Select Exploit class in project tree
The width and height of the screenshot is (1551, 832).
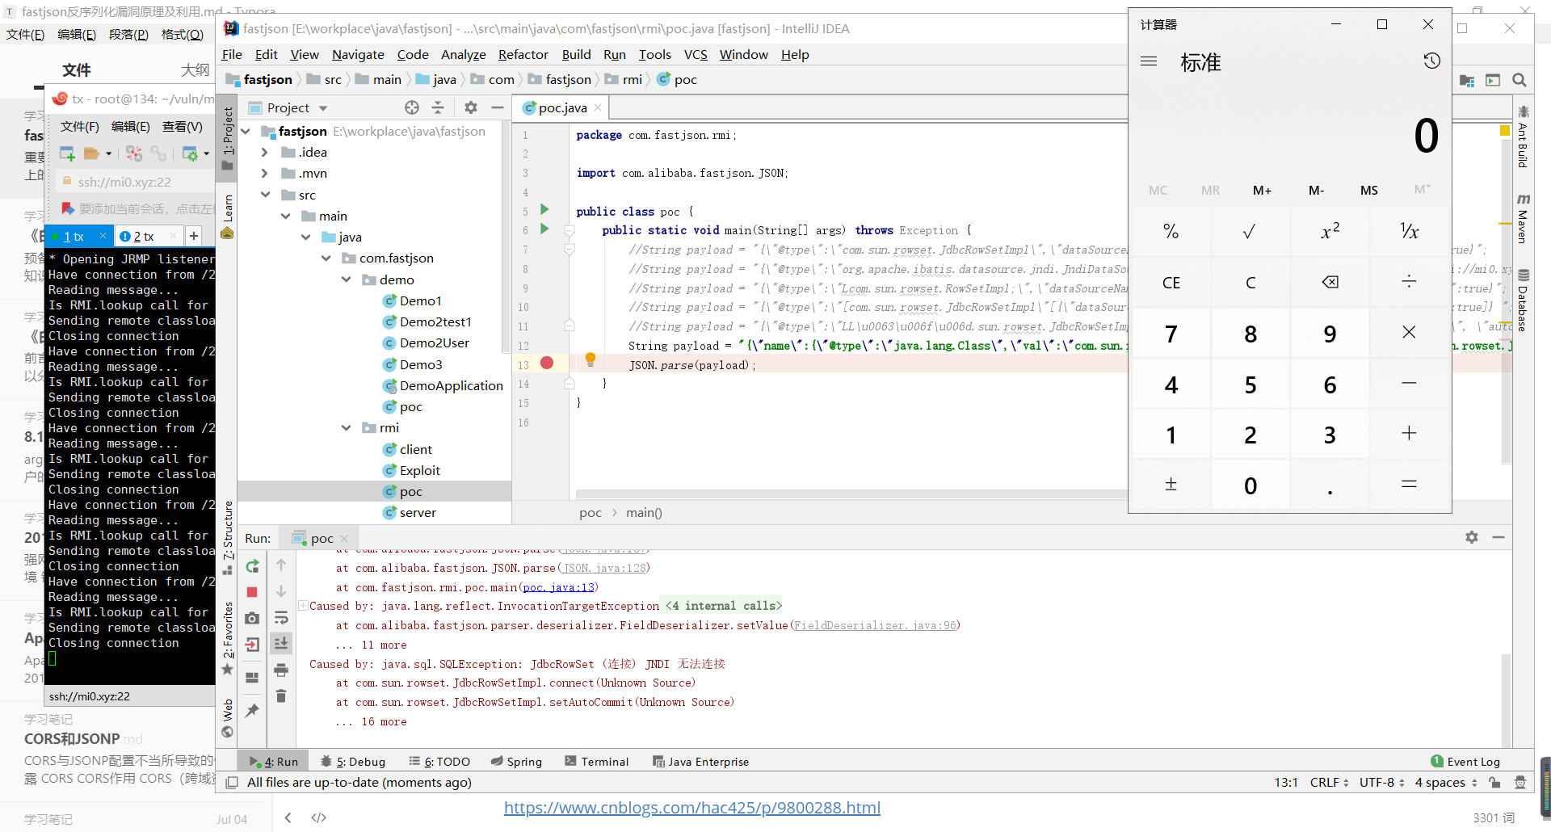pyautogui.click(x=419, y=470)
